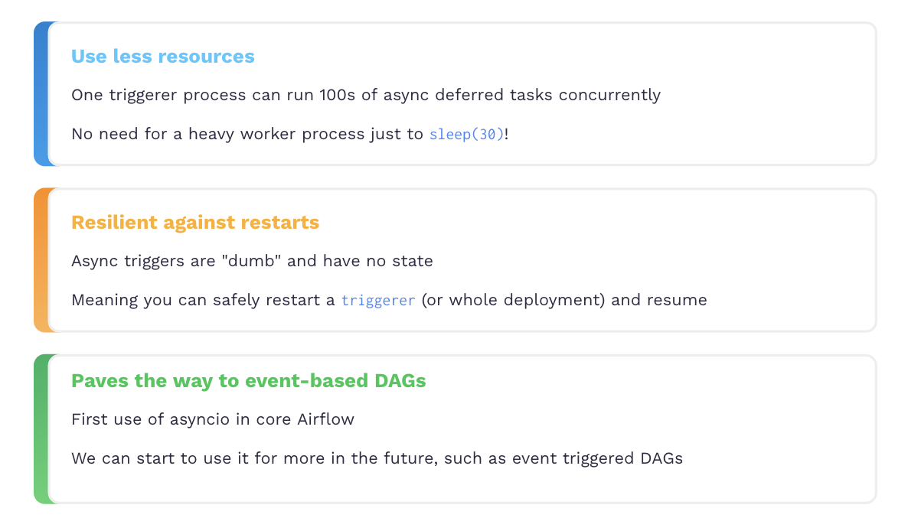
Task: Click the line "No need for a heavy worker process"
Action: 290,134
